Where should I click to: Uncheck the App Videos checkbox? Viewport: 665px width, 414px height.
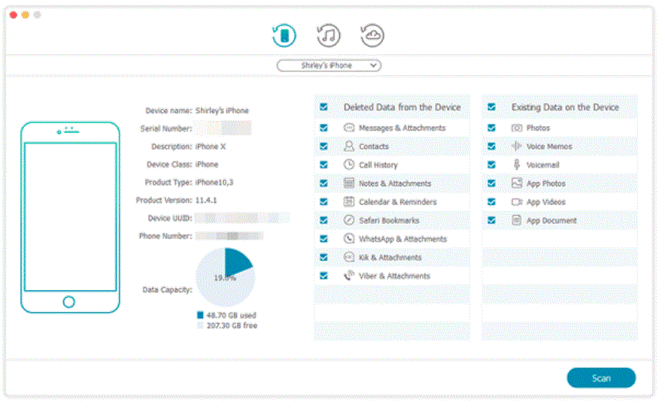click(x=491, y=201)
